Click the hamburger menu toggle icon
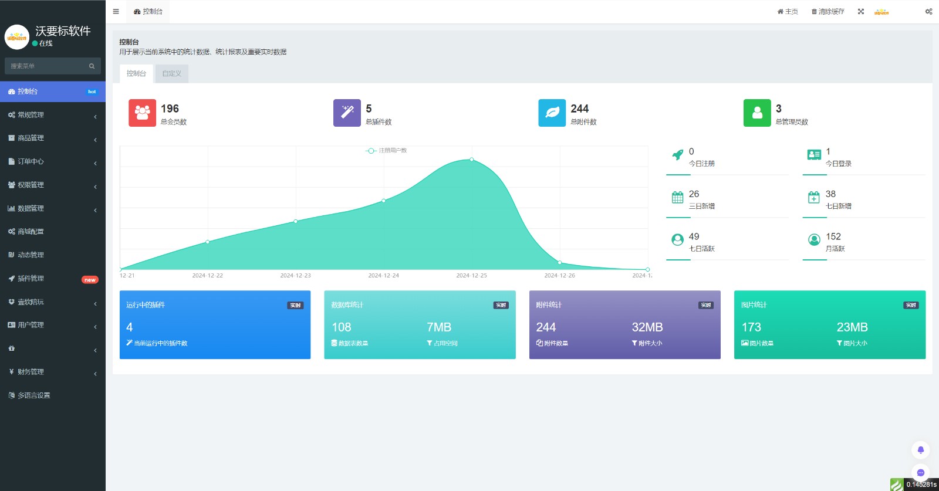Image resolution: width=939 pixels, height=491 pixels. pyautogui.click(x=116, y=11)
